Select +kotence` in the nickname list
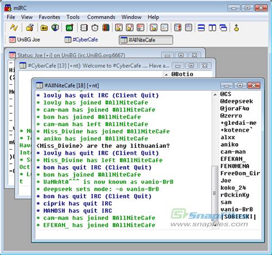This screenshot has width=272, height=255. pyautogui.click(x=236, y=130)
